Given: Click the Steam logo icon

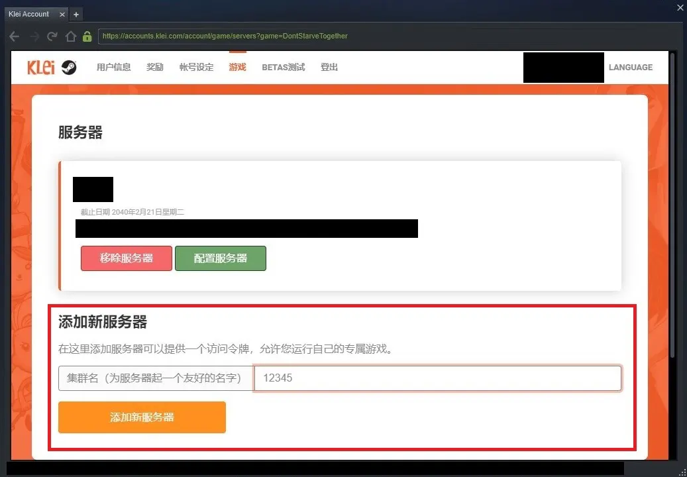Looking at the screenshot, I should pos(69,67).
